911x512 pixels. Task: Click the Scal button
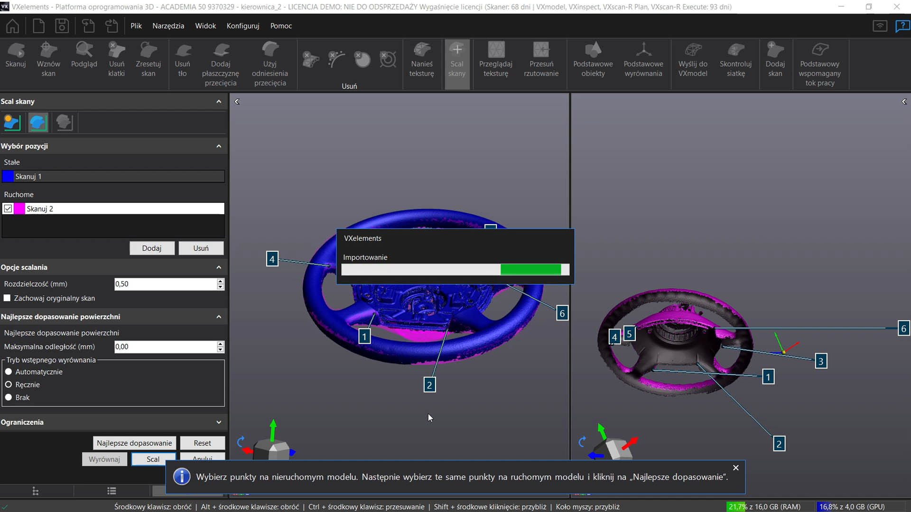pos(153,459)
